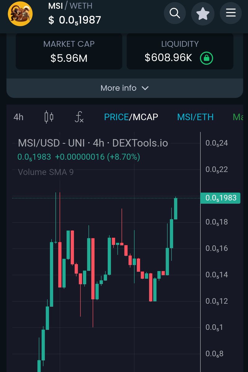Click the green liquidity lock icon

(206, 58)
